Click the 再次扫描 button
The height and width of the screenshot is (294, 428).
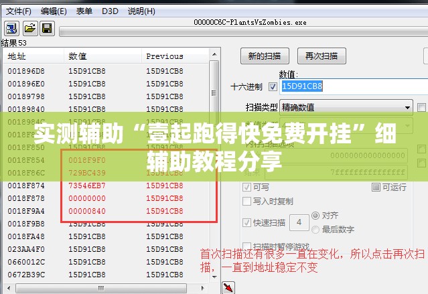322,56
